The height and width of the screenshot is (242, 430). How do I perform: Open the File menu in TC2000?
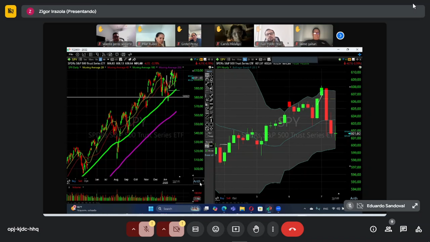pos(71,54)
